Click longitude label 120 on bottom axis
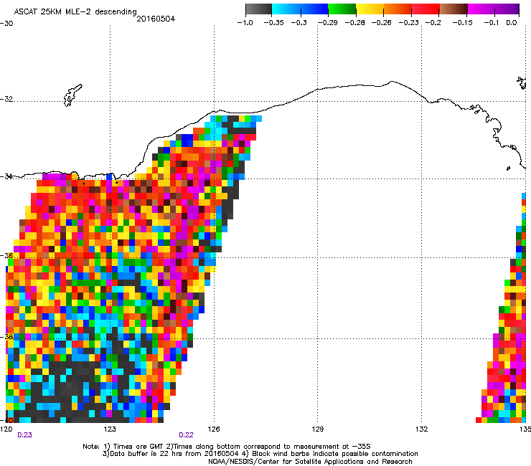Screen dimensions: 531x466 [x=6, y=429]
